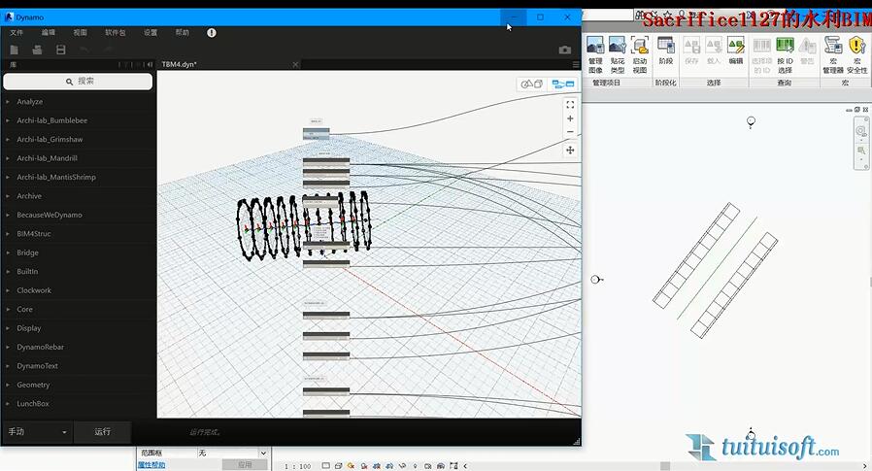Open the 文件 (File) menu
Viewport: 872px width, 471px height.
(x=17, y=32)
